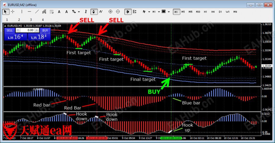275x143 pixels.
Task: Pick the horizontal line drawing tool
Action: tap(29, 12)
